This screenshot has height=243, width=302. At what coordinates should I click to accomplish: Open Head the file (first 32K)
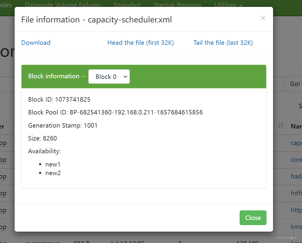coord(141,43)
